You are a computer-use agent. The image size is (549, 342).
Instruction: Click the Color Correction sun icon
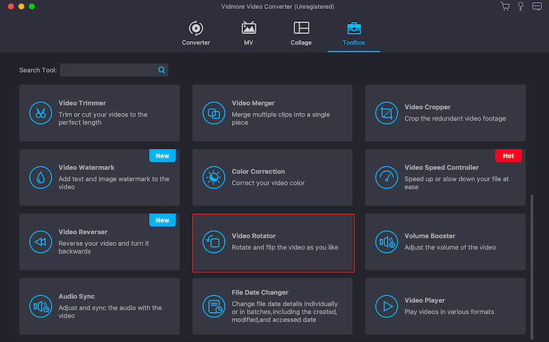[x=213, y=178]
